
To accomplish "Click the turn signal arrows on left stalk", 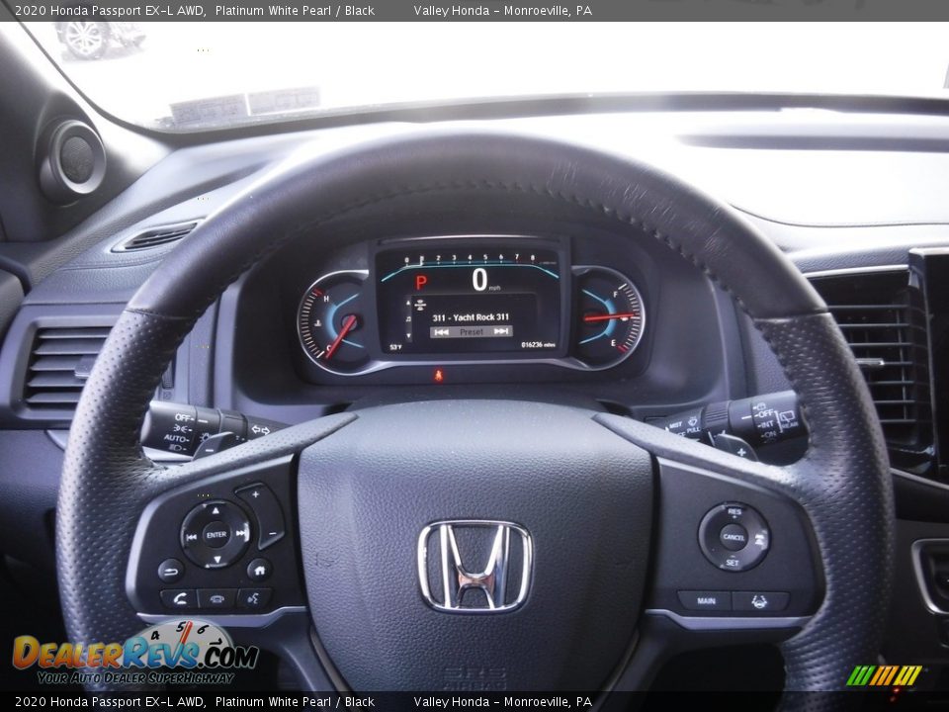I will coord(260,430).
